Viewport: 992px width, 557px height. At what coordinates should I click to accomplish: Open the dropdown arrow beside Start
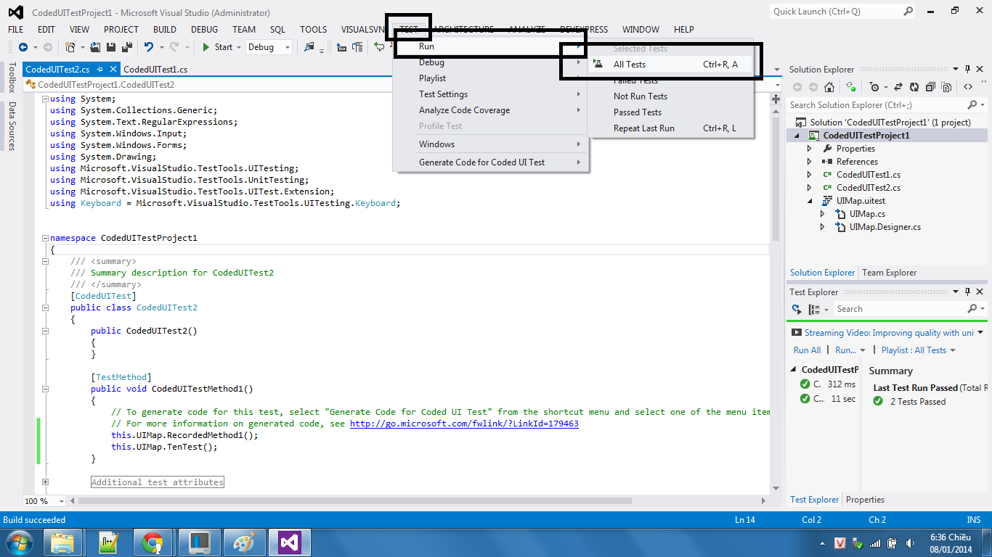coord(239,47)
